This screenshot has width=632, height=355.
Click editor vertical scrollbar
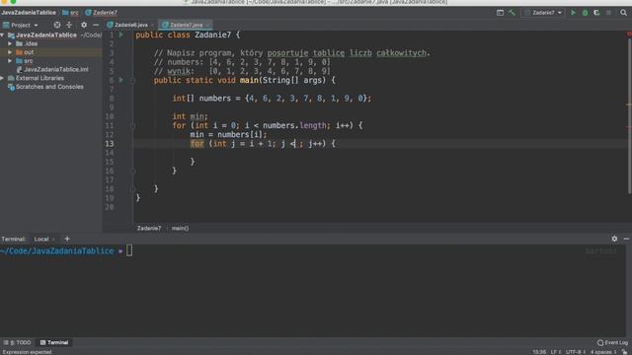(x=629, y=116)
